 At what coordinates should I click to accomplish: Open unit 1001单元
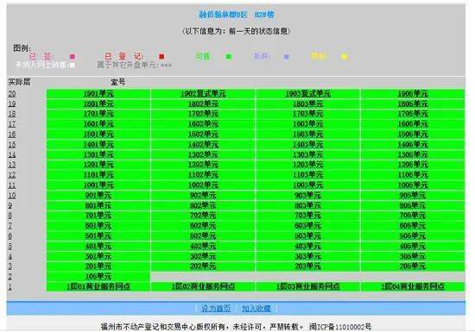pos(98,185)
